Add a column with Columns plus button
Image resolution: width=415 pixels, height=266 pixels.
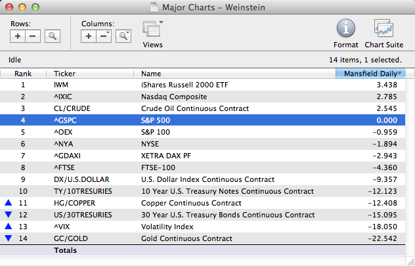click(89, 36)
